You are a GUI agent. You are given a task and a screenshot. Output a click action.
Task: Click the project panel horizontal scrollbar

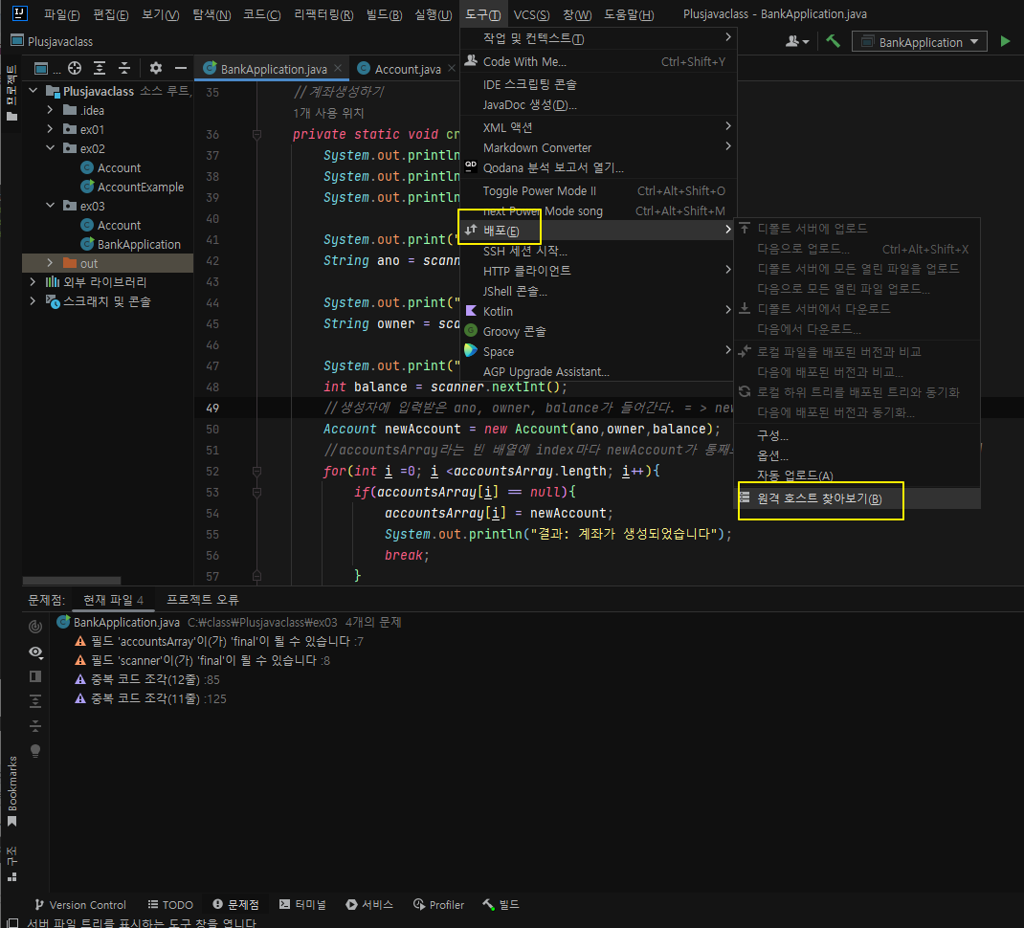pyautogui.click(x=72, y=581)
